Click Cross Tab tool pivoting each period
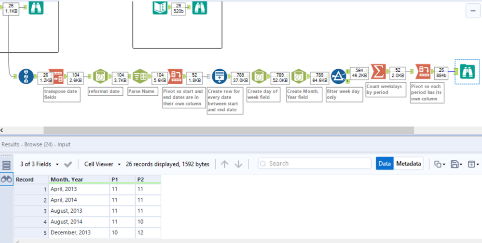Screen dimensions: 482x243 [423, 71]
